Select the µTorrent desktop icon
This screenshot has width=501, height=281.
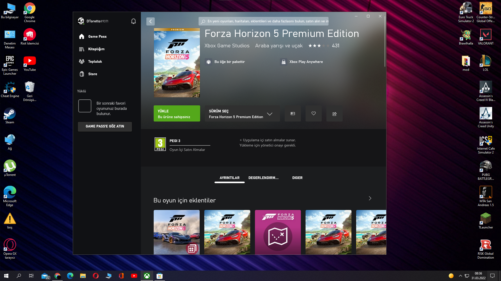(10, 168)
